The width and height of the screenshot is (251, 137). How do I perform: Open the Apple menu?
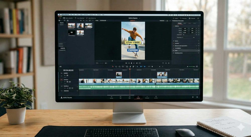[x=59, y=15]
